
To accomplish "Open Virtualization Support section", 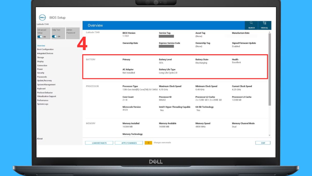I will [47, 96].
